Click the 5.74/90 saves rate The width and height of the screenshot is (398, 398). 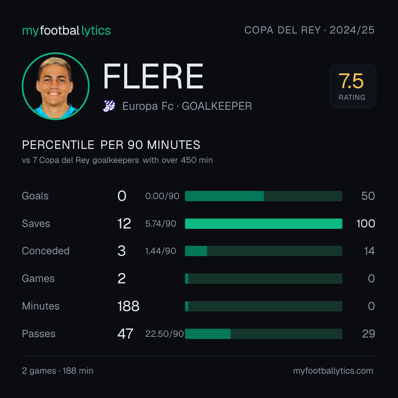(161, 224)
